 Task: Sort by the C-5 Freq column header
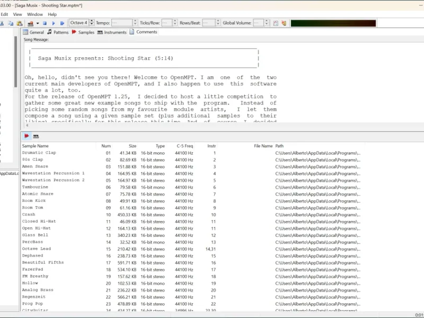(x=181, y=146)
